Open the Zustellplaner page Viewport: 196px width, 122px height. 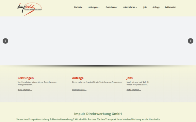[111, 7]
